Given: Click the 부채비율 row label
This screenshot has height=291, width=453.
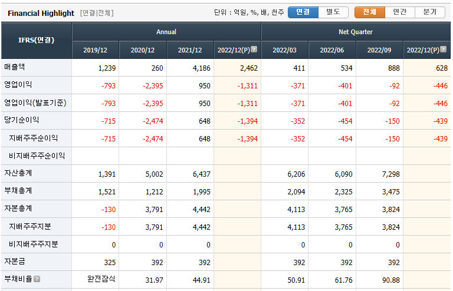Looking at the screenshot, I should 18,279.
